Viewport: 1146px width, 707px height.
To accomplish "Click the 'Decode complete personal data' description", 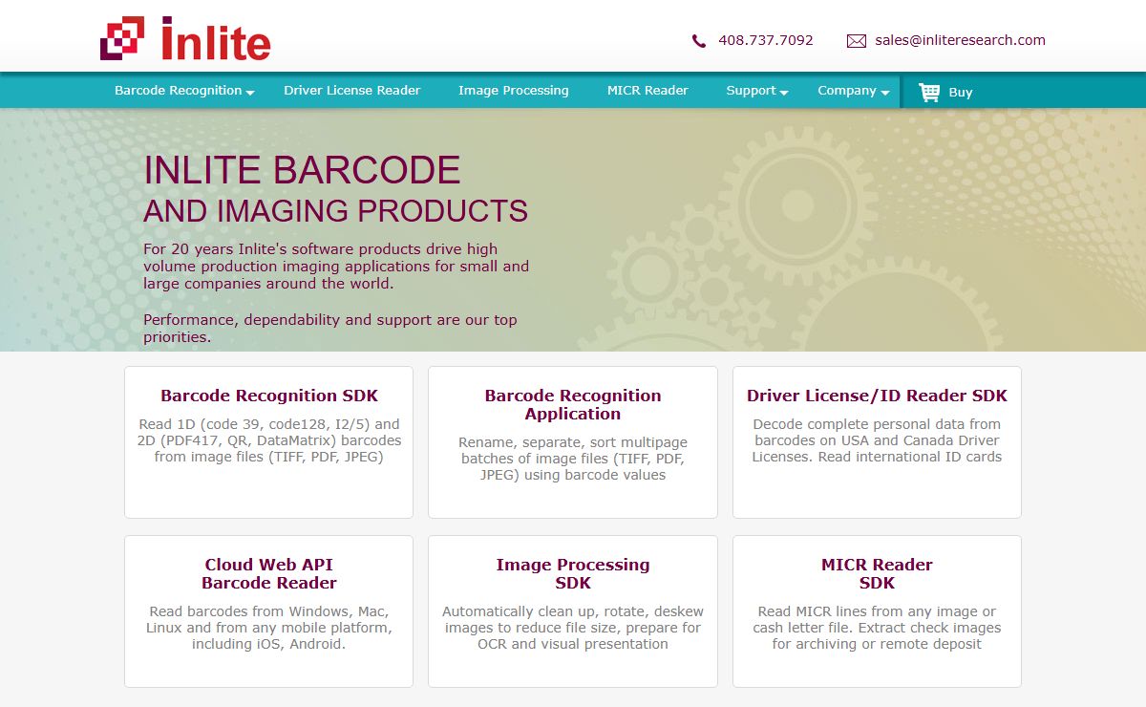I will coord(877,440).
